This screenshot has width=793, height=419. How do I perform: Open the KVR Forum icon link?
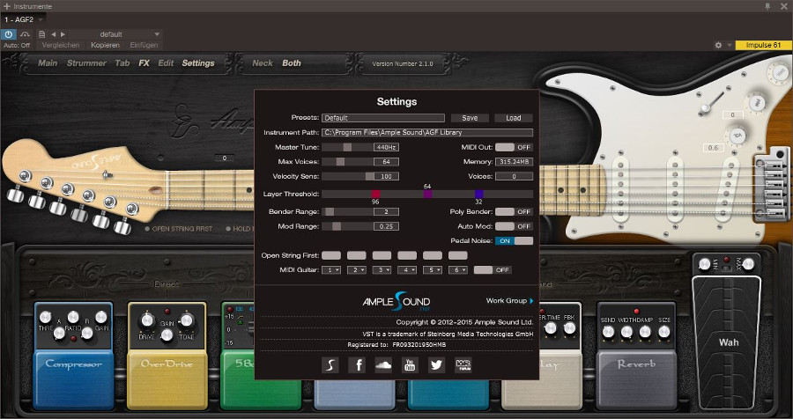pyautogui.click(x=463, y=365)
